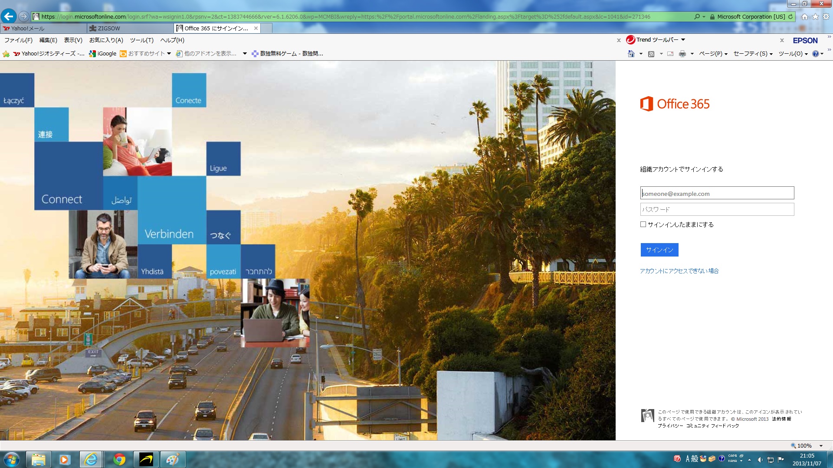833x468 pixels.
Task: Click the refresh icon in address bar
Action: point(790,16)
